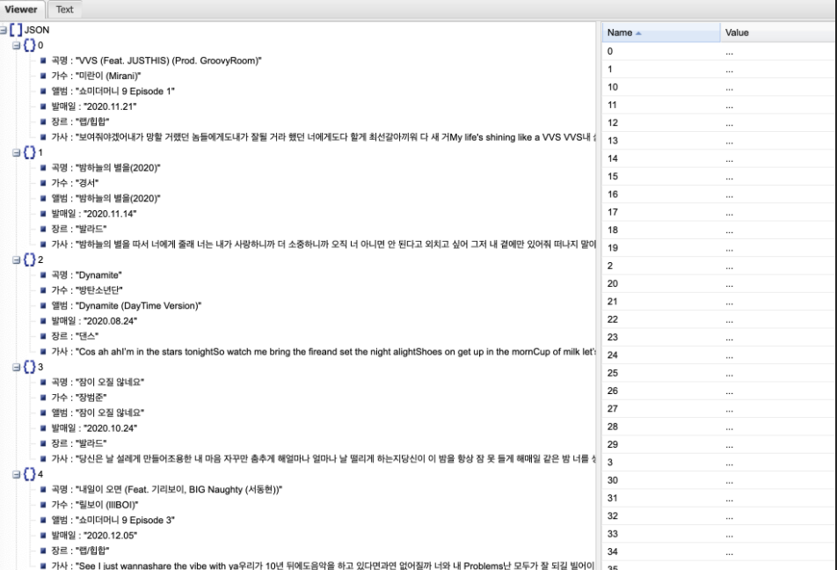
Task: Click property icon beside "2020.12.05" row
Action: (x=43, y=536)
